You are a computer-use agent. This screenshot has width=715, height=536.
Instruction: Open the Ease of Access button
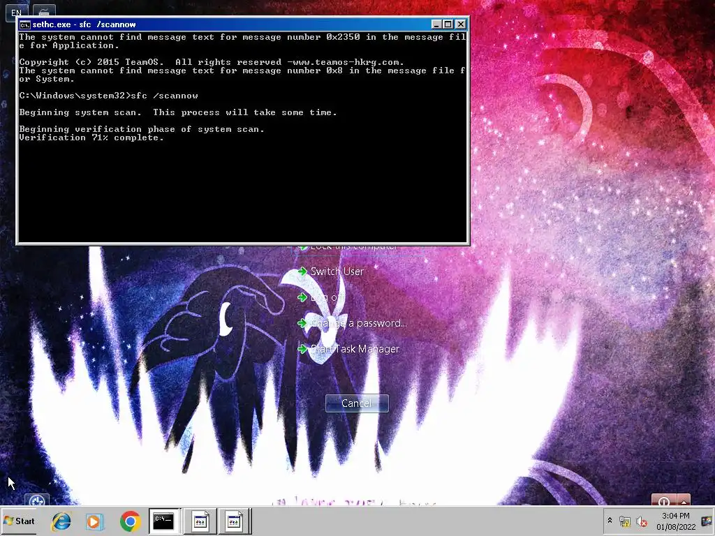[36, 500]
